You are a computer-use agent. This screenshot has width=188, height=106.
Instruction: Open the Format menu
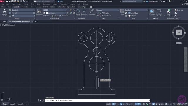26,4
